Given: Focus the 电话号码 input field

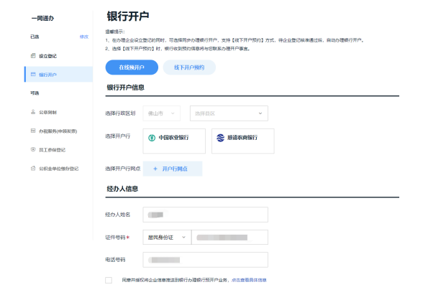Looking at the screenshot, I should pos(205,260).
